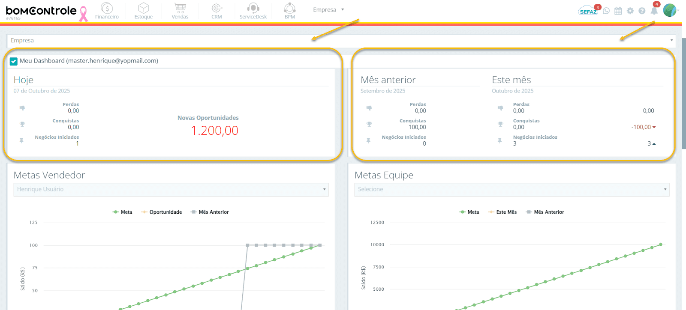This screenshot has height=310, width=686.
Task: Click the Negócios Iniciados variation 3 up
Action: 651,143
